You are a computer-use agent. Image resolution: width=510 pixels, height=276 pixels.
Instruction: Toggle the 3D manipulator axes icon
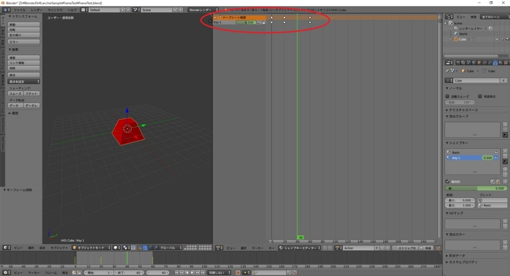point(140,248)
